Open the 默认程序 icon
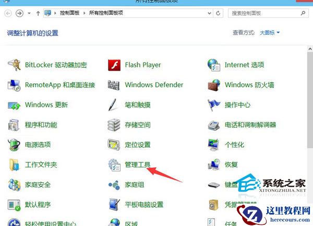The image size is (313, 226). pyautogui.click(x=14, y=205)
